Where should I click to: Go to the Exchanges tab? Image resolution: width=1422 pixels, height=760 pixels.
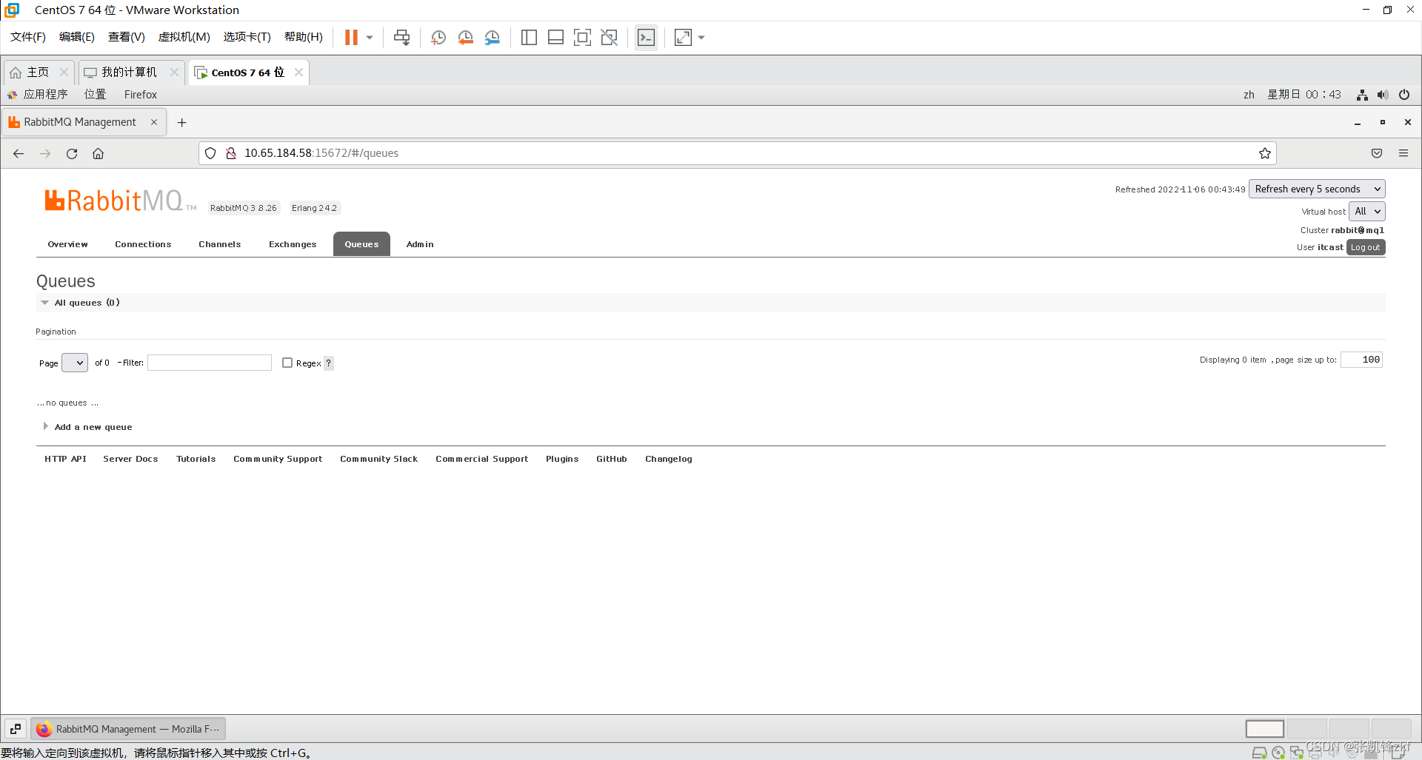pyautogui.click(x=293, y=244)
